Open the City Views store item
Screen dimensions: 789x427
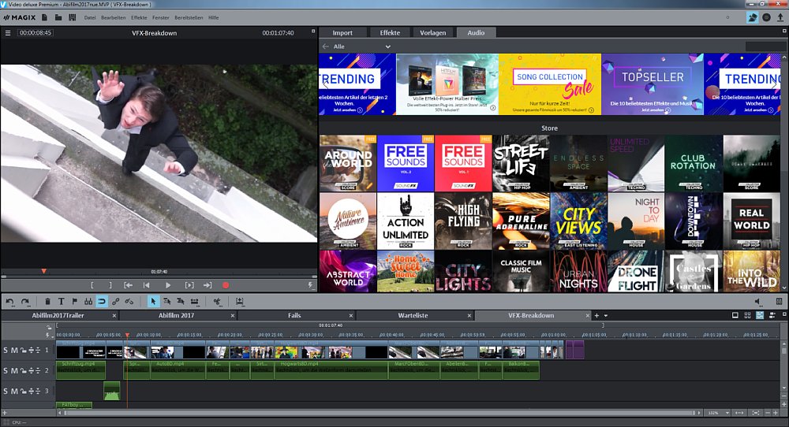tap(578, 221)
